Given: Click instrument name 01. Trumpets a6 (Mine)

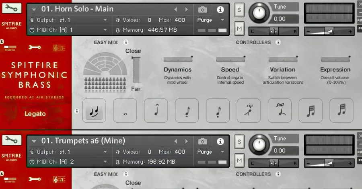Looking at the screenshot, I should (83, 141).
